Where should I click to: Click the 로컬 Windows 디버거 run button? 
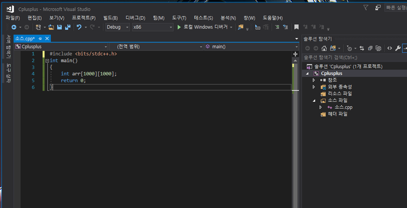click(x=203, y=27)
